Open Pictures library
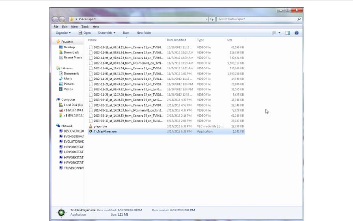353x221 pixels. pos(69,84)
